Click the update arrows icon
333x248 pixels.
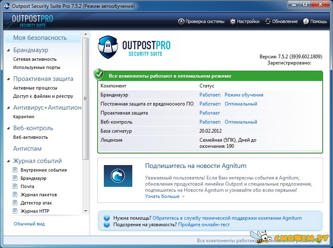pos(268,21)
